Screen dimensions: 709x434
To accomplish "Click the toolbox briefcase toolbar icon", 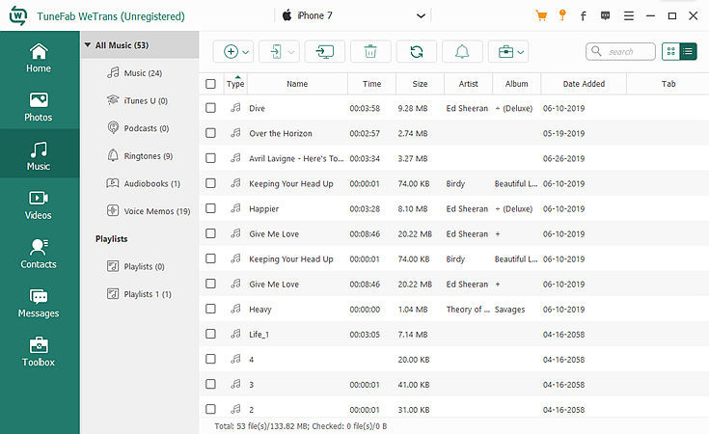I will click(505, 51).
